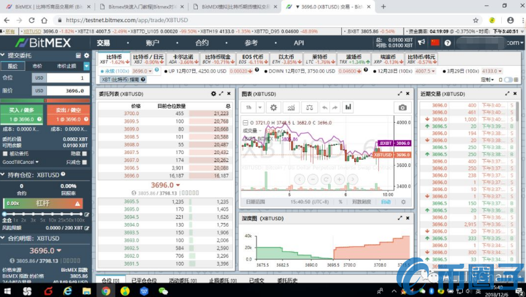Change chart bar style icon

coord(348,107)
